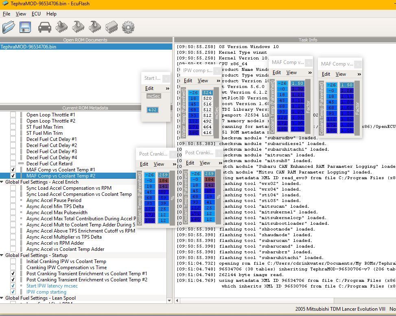Open the Help menu
The width and height of the screenshot is (396, 316).
click(51, 13)
